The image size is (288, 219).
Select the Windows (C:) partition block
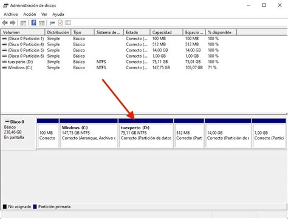pyautogui.click(x=89, y=133)
